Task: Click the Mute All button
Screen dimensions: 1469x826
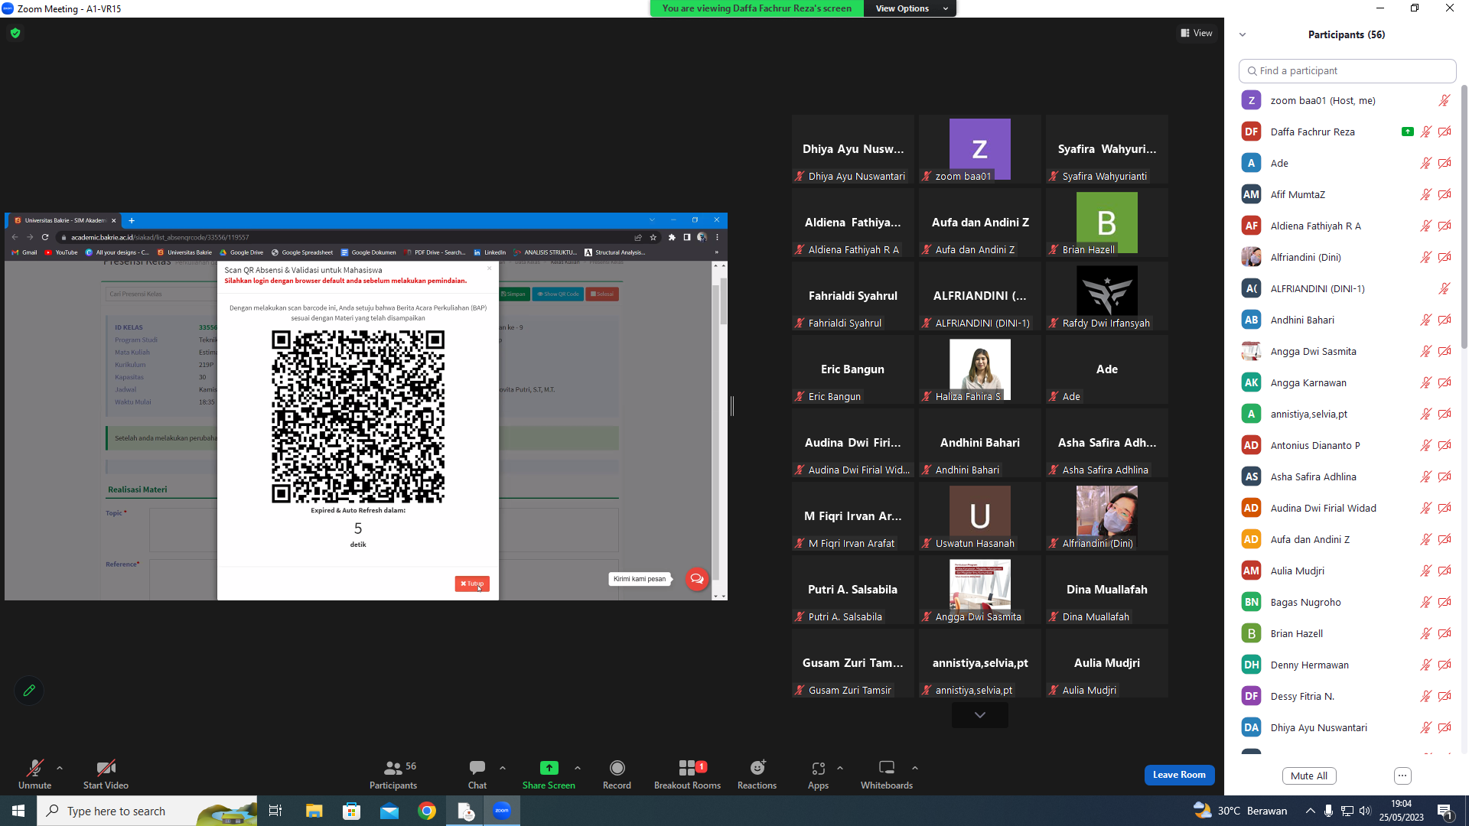Action: pyautogui.click(x=1309, y=776)
